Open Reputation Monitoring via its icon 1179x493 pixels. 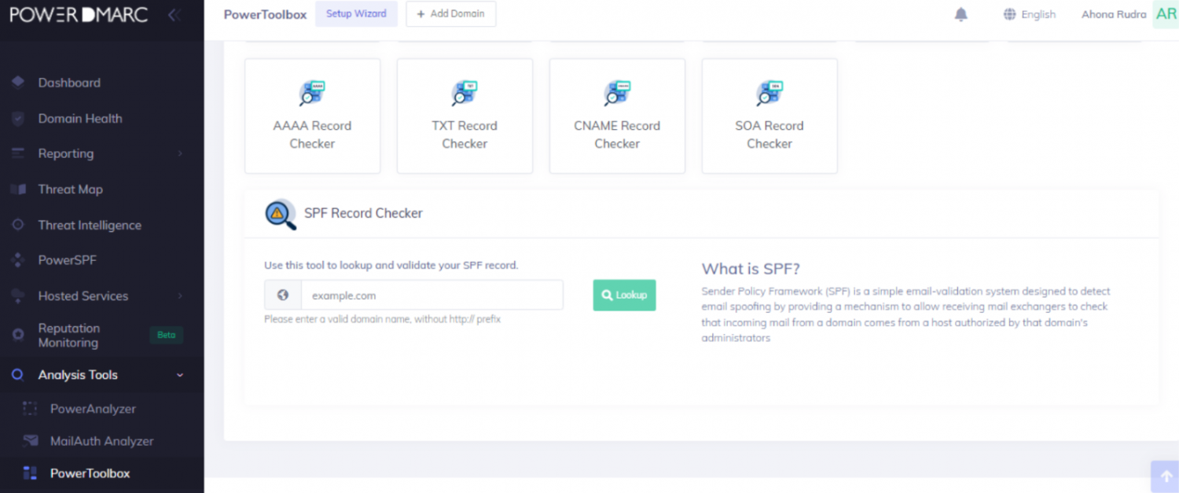point(18,334)
